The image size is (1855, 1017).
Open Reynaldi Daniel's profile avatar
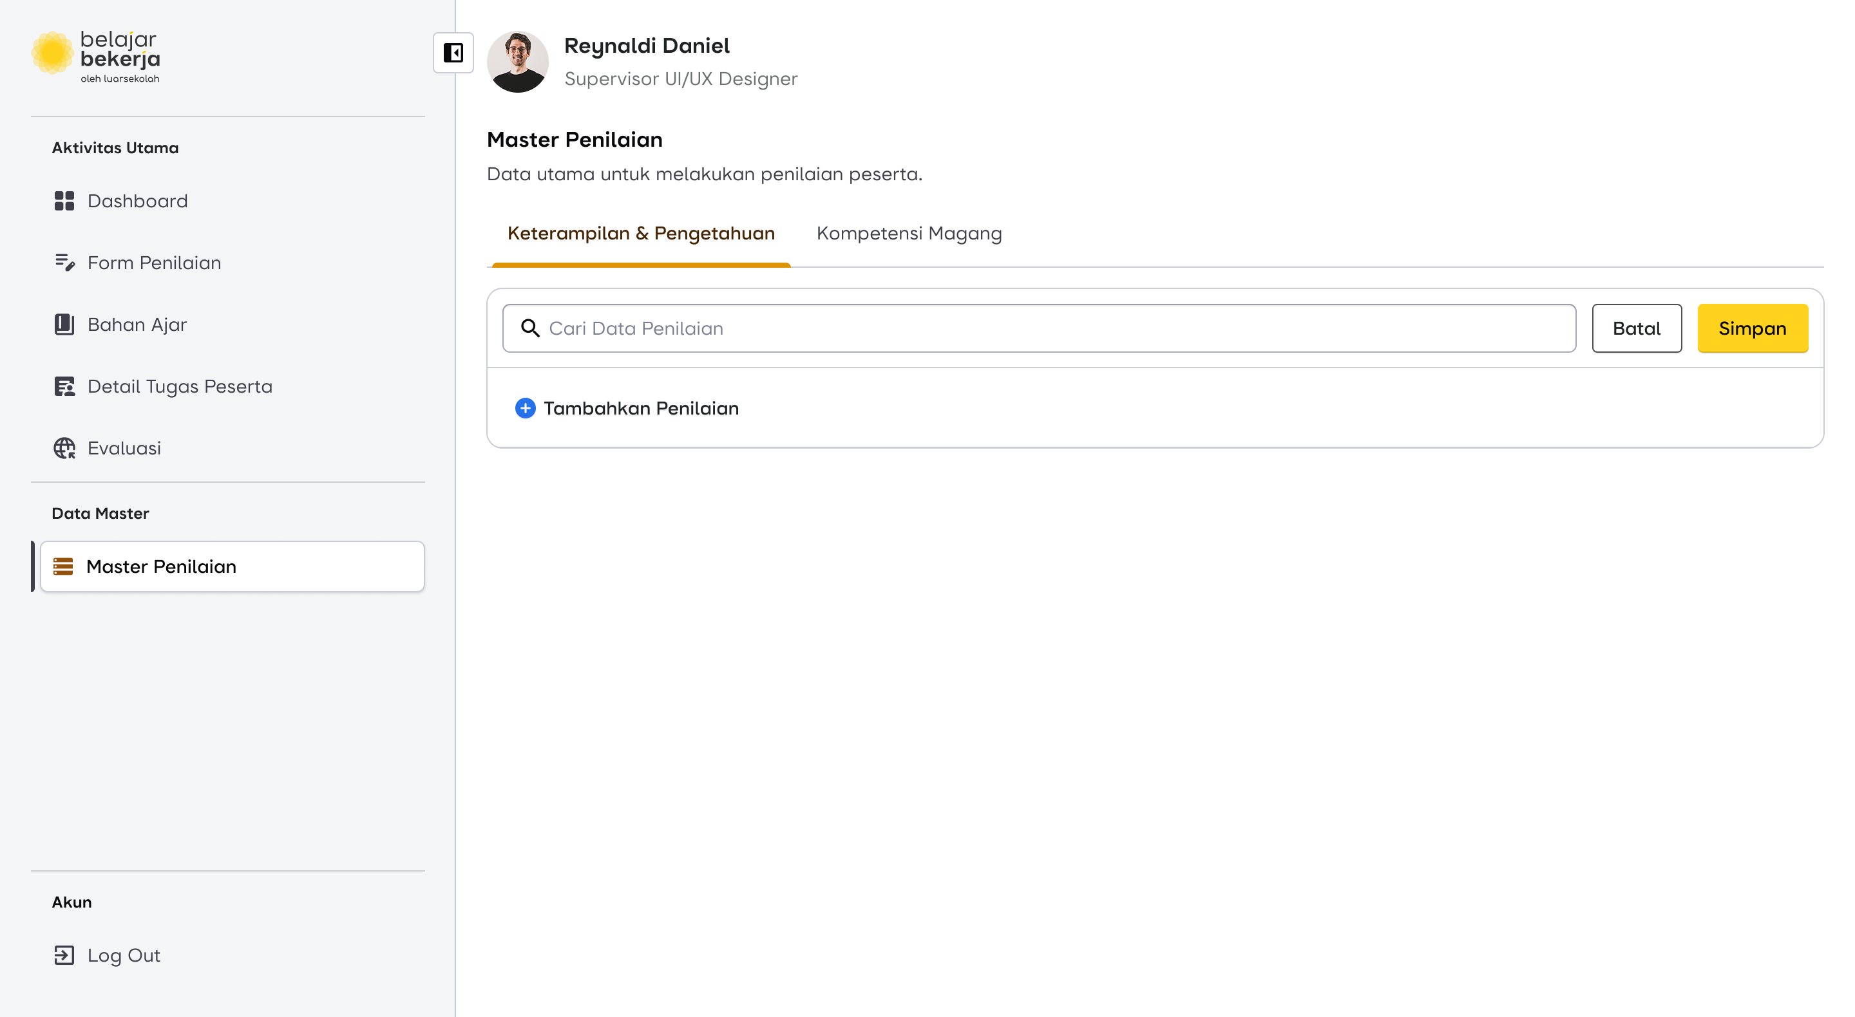pyautogui.click(x=517, y=61)
